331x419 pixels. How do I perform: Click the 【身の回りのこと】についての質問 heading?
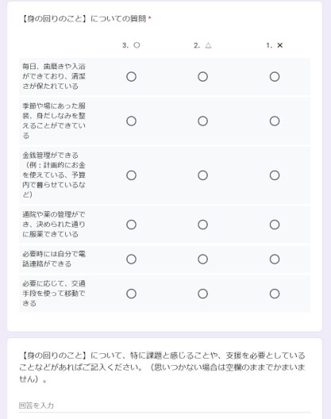click(83, 19)
